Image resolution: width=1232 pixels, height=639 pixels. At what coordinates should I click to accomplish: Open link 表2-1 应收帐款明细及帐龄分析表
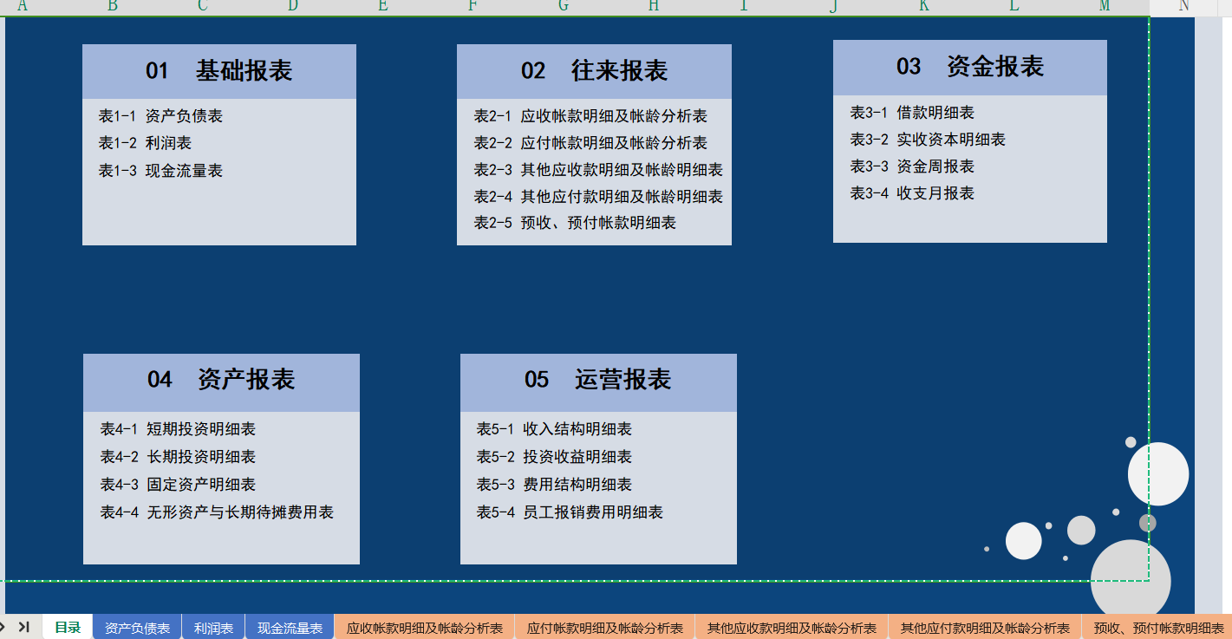[590, 116]
